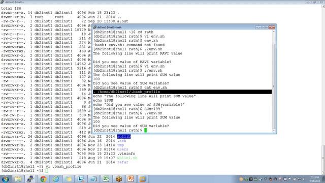Click '-bash: env.sh: command not found' line
This screenshot has width=325, height=183.
click(x=128, y=45)
